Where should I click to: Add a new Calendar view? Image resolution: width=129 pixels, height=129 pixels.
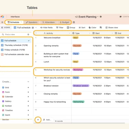click(x=28, y=97)
